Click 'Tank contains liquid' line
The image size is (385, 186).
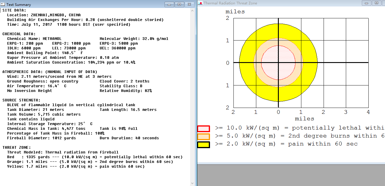coord(31,119)
